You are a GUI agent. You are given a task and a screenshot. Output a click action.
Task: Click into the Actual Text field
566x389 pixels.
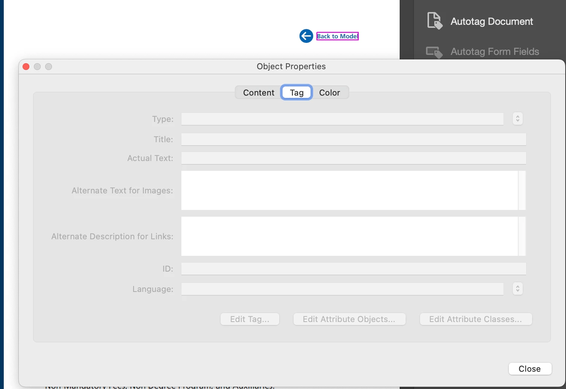pyautogui.click(x=353, y=158)
